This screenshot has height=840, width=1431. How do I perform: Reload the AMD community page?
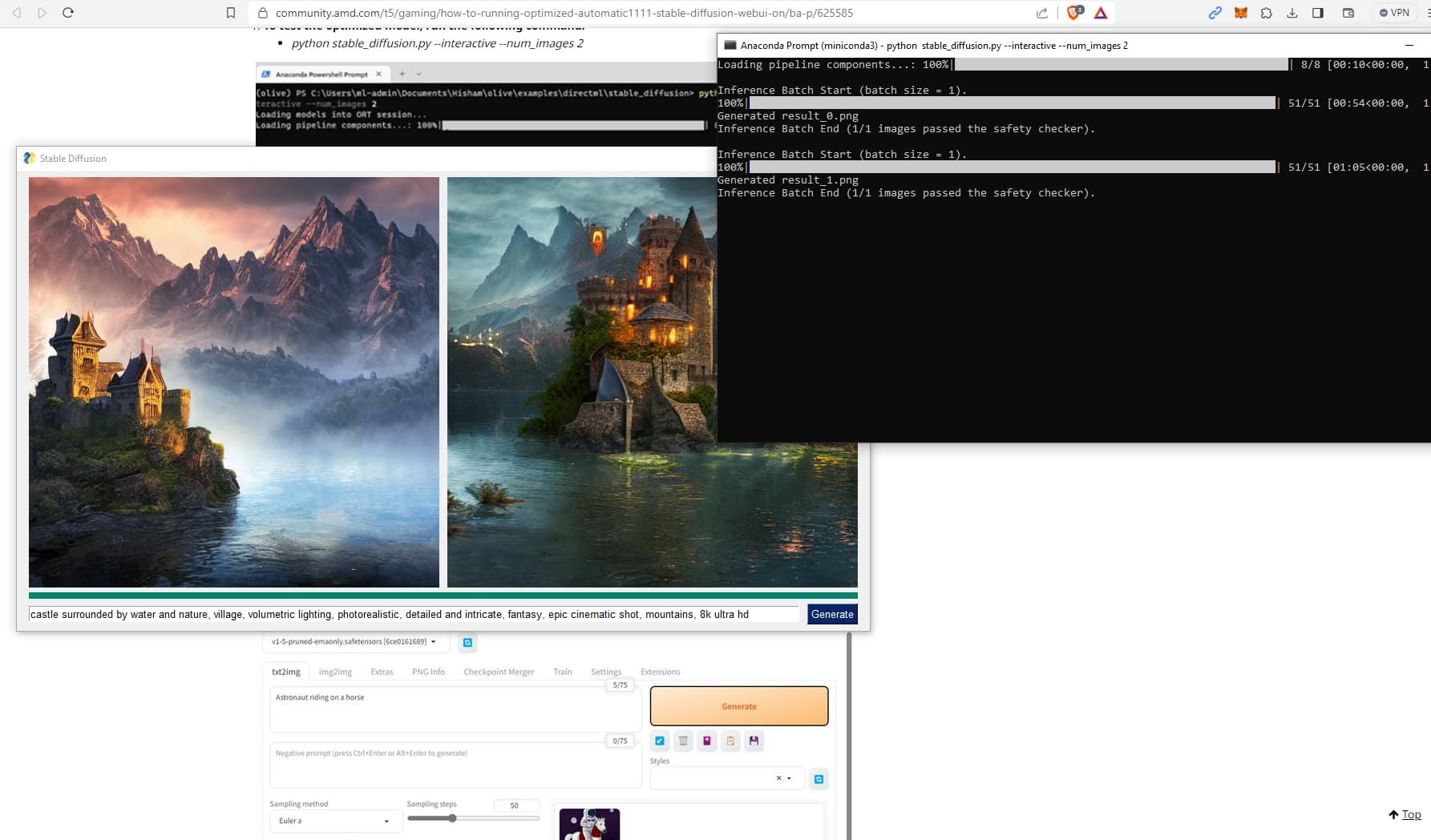pos(68,13)
